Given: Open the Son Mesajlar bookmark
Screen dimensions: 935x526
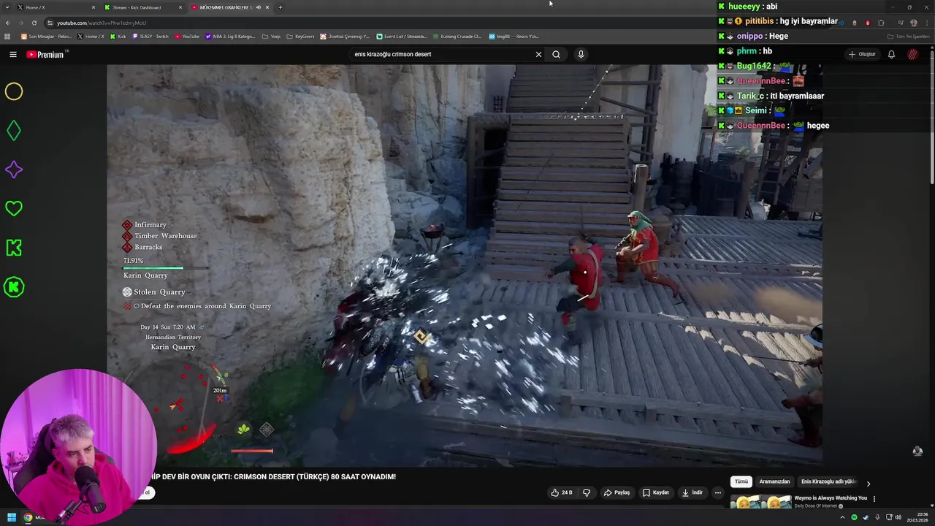Looking at the screenshot, I should 46,37.
